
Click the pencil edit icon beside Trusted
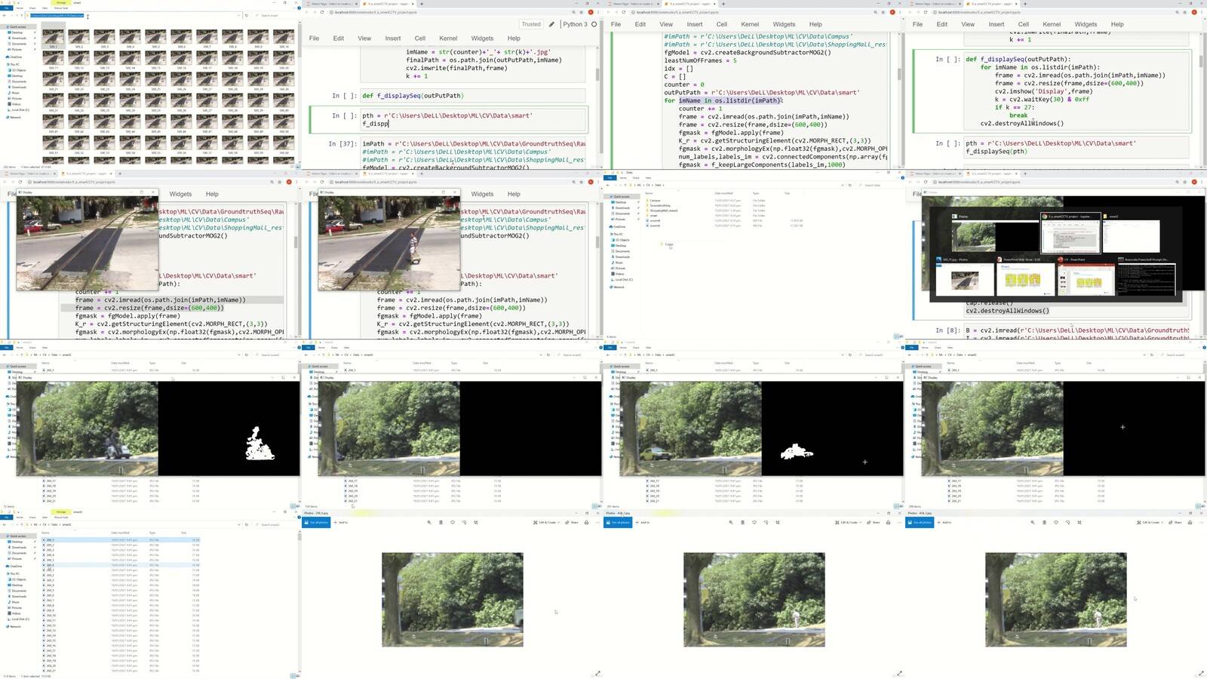tap(551, 24)
